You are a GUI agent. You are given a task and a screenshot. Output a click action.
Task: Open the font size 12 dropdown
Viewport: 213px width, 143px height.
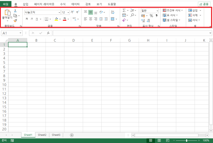pos(68,12)
